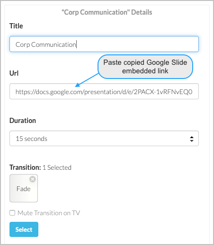The width and height of the screenshot is (214, 245).
Task: Click the Mute Transition on TV label
Action: 49,213
